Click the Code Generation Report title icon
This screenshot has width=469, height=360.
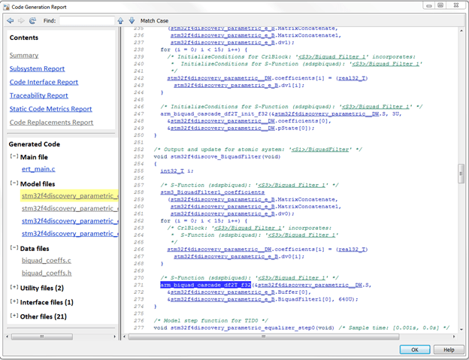pos(6,7)
